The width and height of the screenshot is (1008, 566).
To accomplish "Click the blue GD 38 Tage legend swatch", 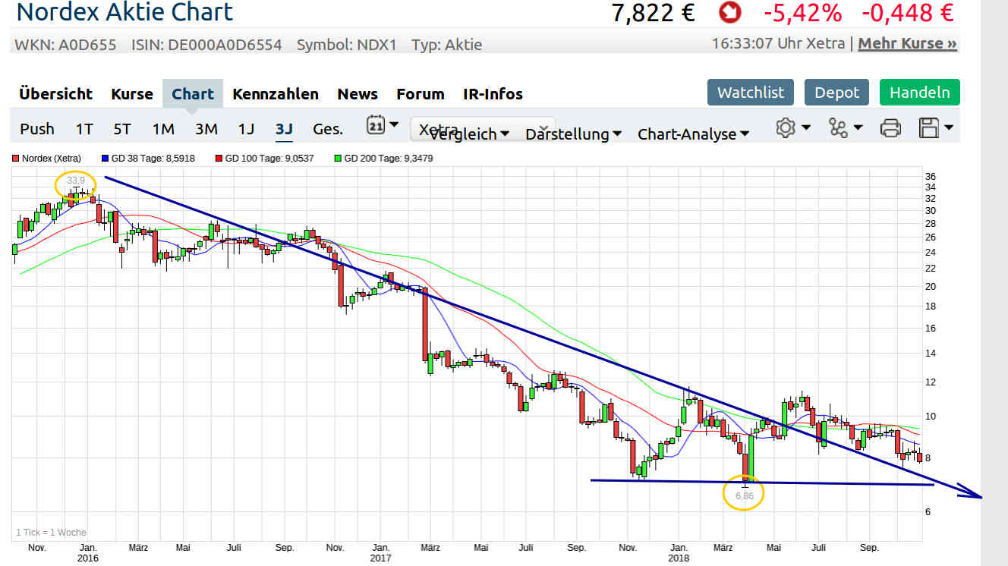I will pos(106,159).
